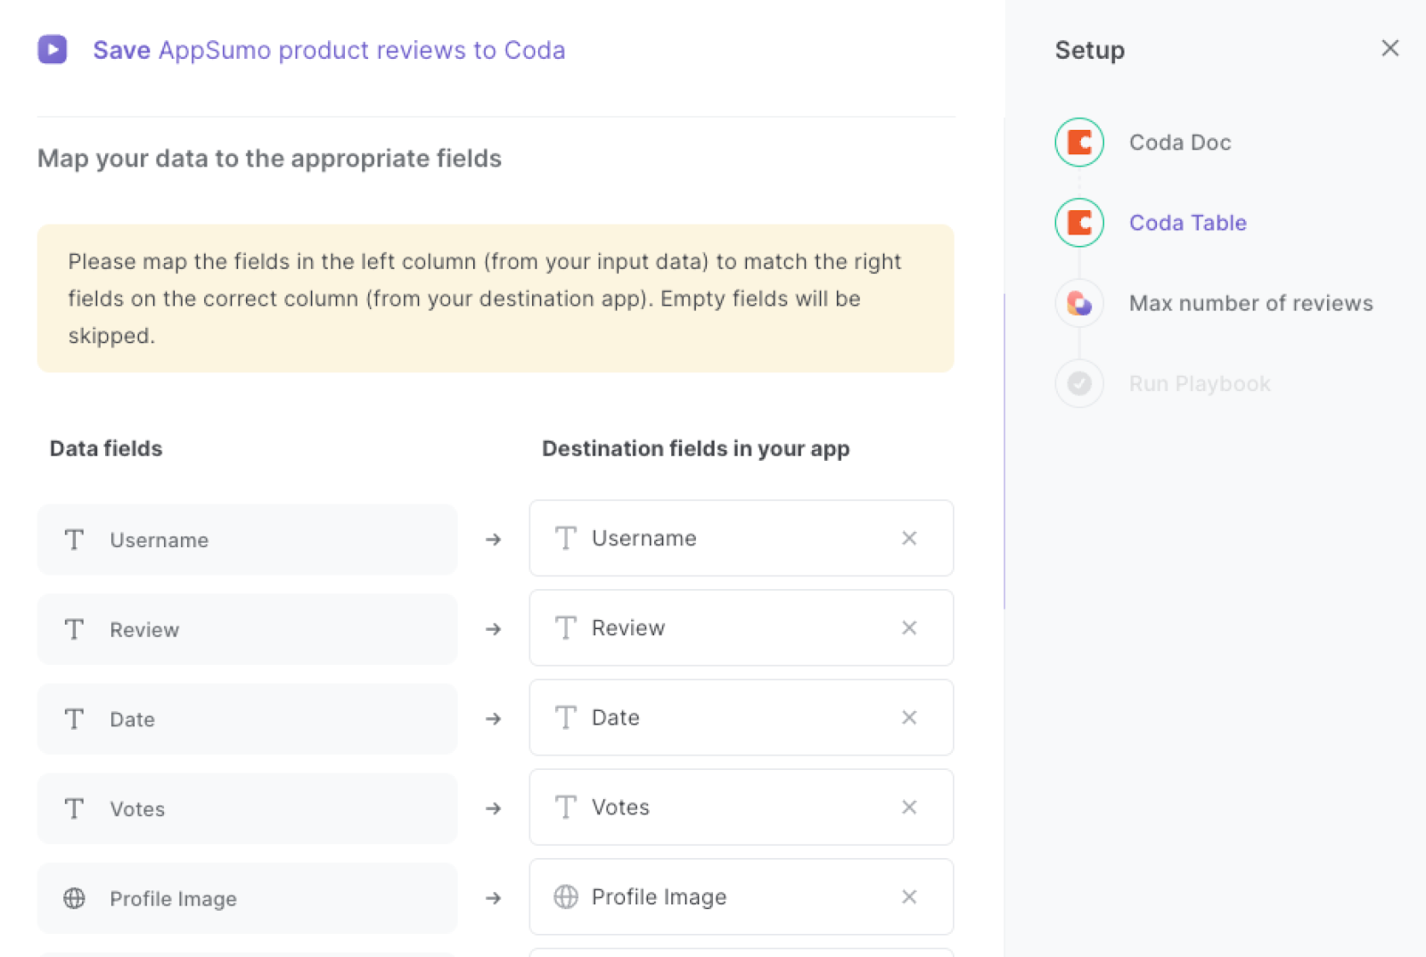
Task: Click the Max number of reviews icon
Action: [1079, 303]
